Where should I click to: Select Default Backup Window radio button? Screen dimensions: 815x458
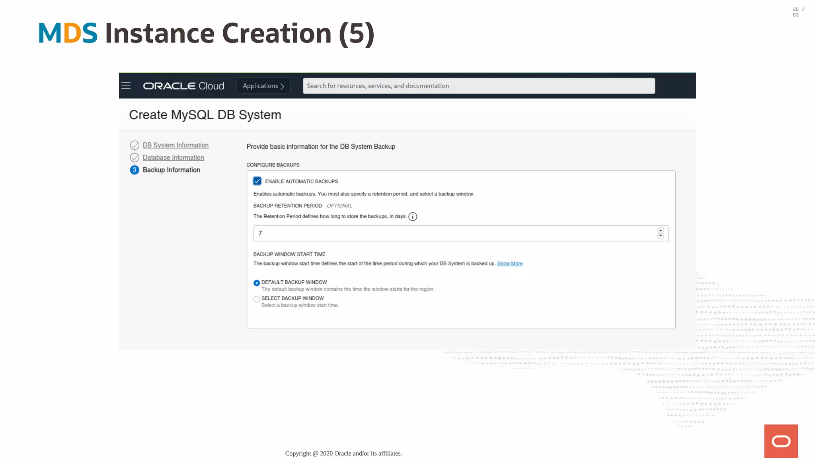[257, 283]
